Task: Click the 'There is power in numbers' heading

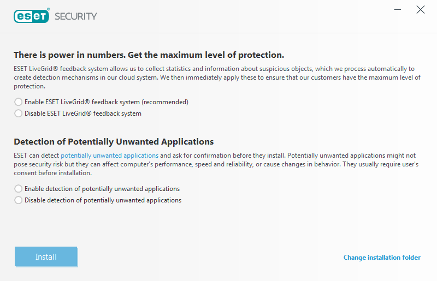Action: (149, 55)
